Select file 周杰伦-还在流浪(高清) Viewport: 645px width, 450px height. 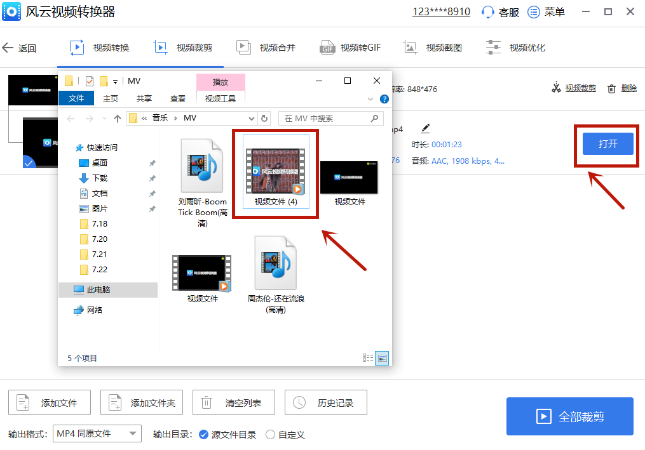pyautogui.click(x=276, y=275)
